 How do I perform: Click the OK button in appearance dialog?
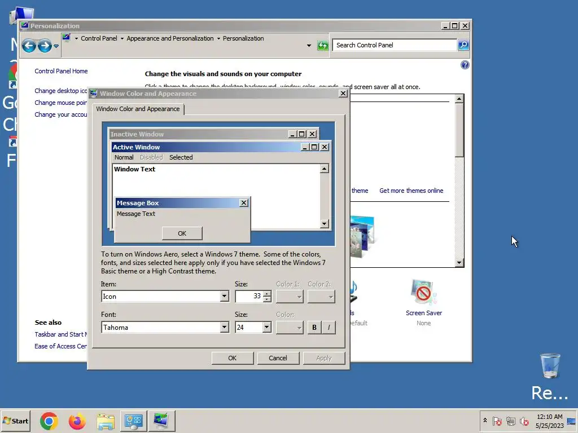[x=232, y=358]
